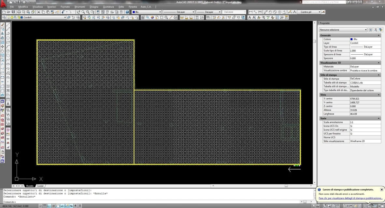Toggle Object snap in the status bar
385x208 pixels.
coord(58,206)
